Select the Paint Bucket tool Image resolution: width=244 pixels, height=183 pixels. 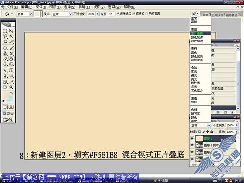click(11, 59)
